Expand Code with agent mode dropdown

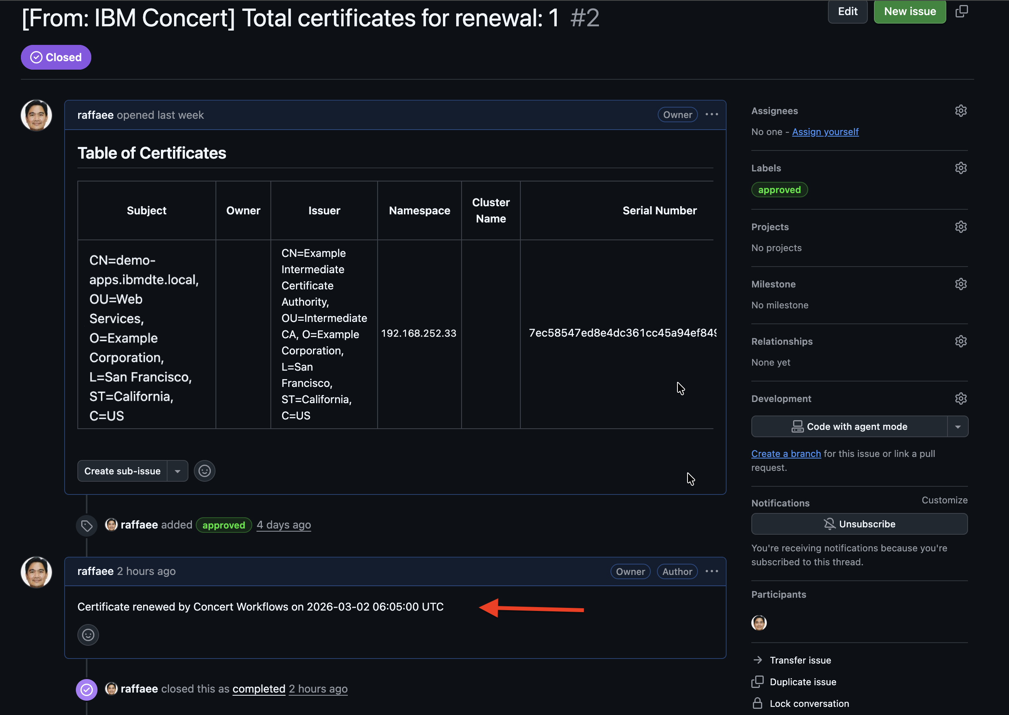957,427
